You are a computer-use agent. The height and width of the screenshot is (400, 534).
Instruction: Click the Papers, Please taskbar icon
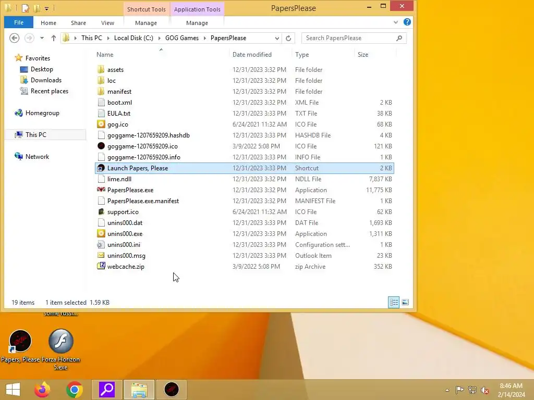coord(172,390)
